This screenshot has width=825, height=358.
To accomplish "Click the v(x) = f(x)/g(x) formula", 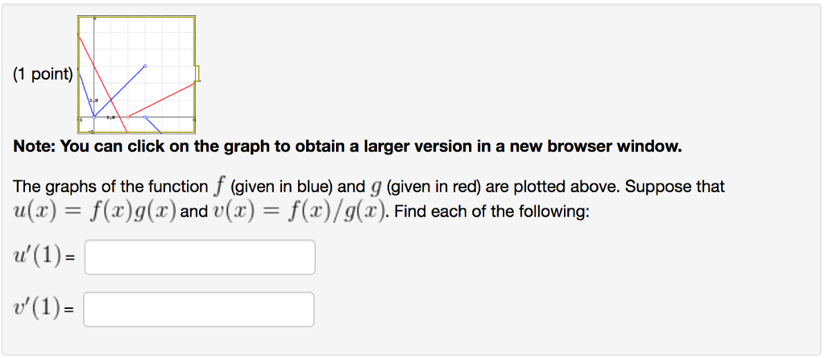I will pos(296,212).
